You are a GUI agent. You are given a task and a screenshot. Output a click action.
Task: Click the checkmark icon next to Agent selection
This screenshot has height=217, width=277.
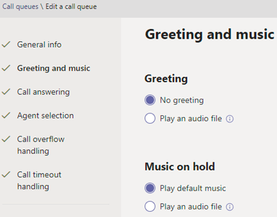click(x=6, y=115)
